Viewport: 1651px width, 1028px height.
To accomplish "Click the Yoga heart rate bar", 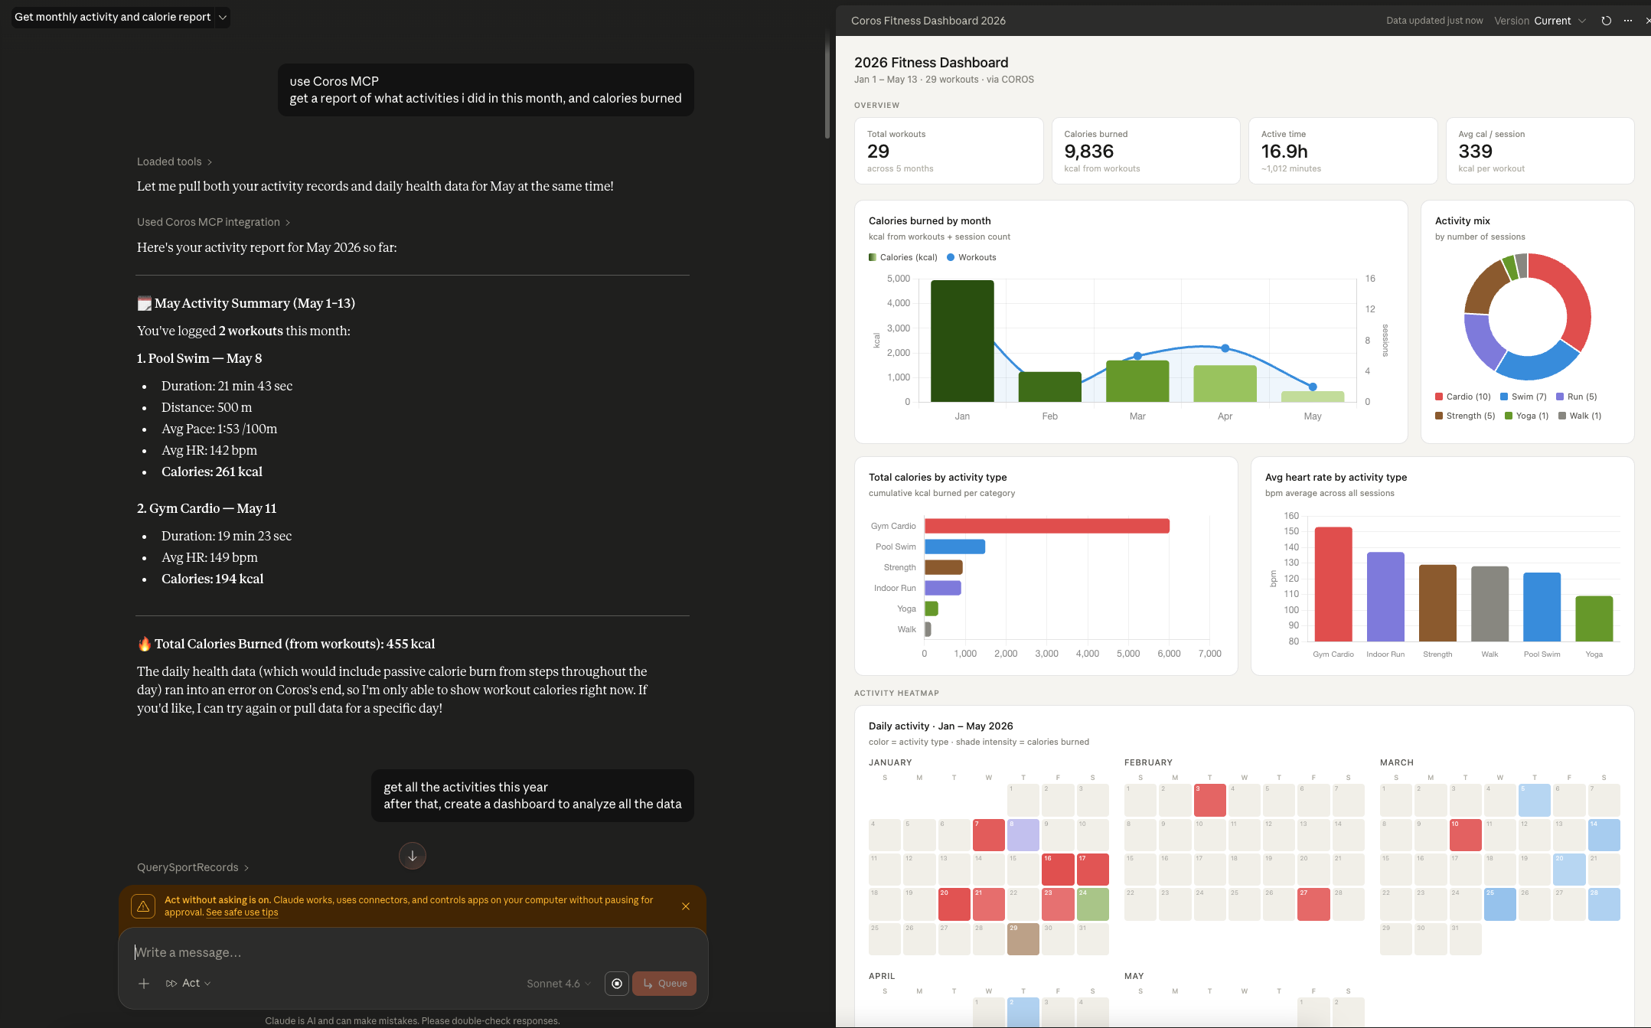I will pos(1594,618).
